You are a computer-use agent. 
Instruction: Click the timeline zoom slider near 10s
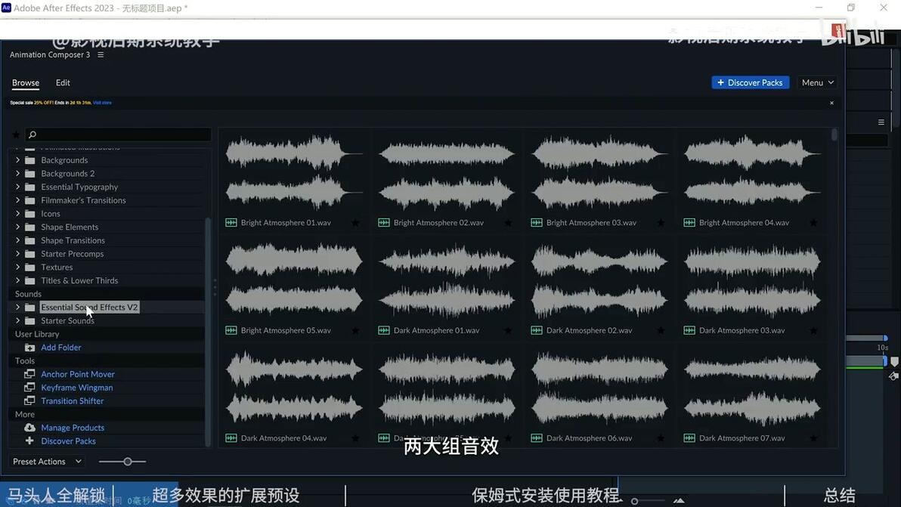tap(885, 339)
